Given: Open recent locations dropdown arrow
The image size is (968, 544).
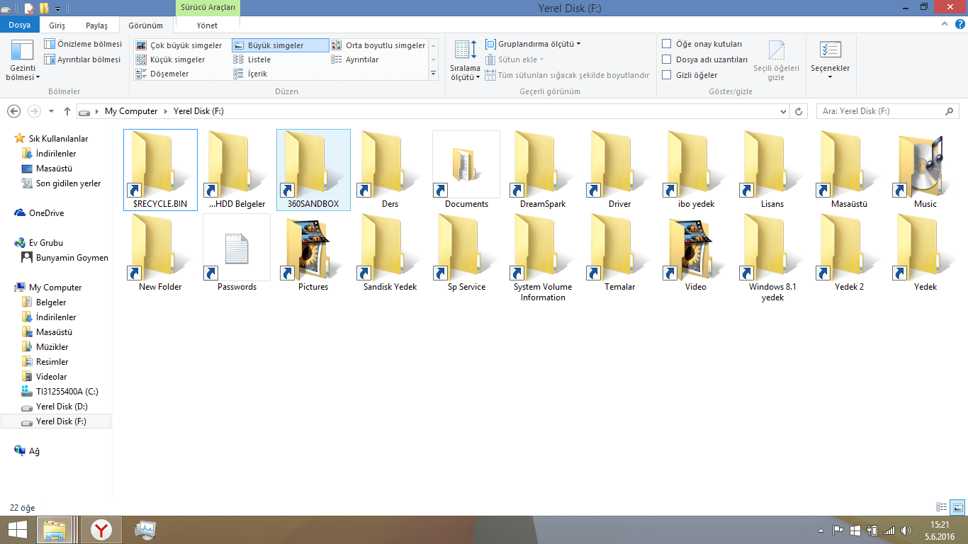Looking at the screenshot, I should point(51,111).
